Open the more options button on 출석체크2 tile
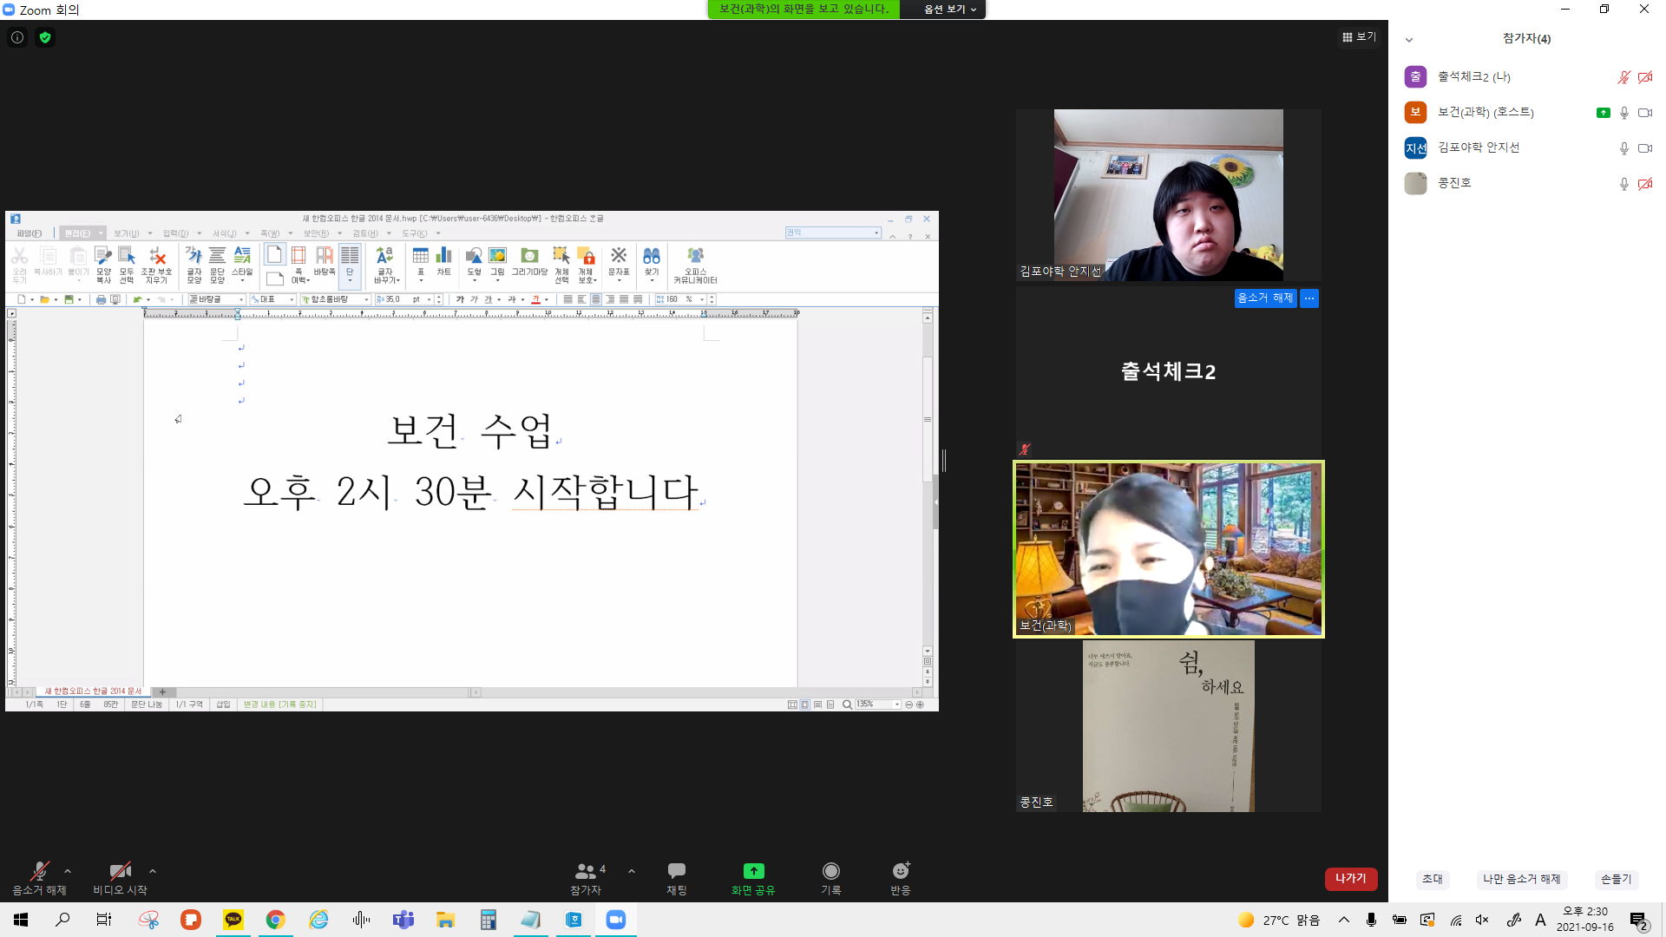 [1309, 298]
